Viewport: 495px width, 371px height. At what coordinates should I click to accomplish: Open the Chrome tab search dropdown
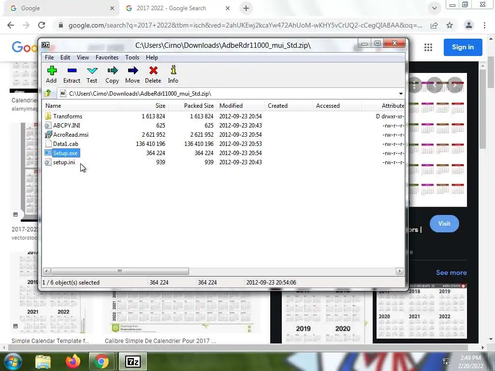pyautogui.click(x=435, y=8)
